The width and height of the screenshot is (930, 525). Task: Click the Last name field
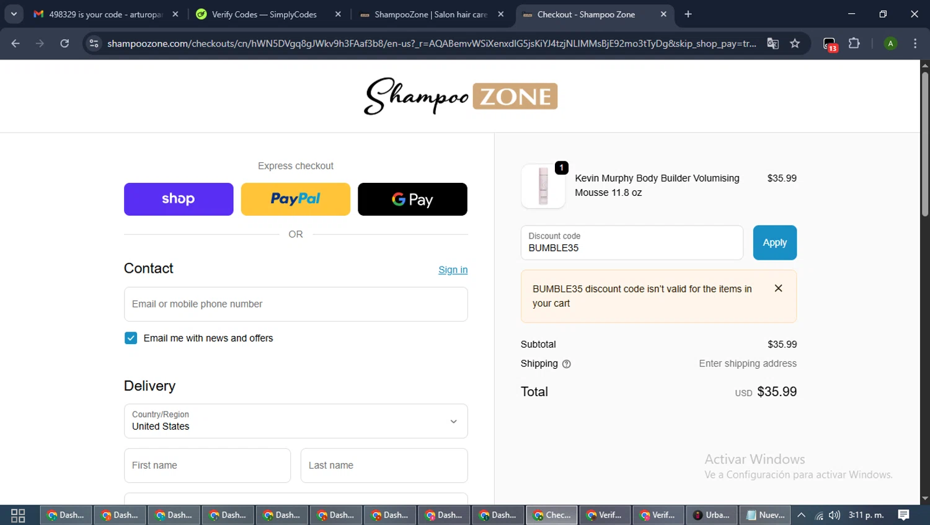point(384,465)
